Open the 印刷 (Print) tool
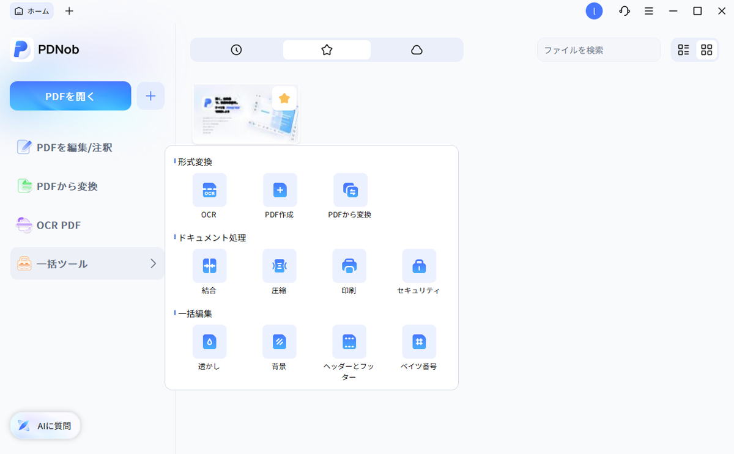 [x=349, y=266]
